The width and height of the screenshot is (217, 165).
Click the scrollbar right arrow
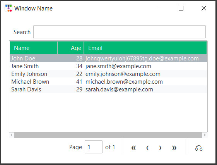point(205,135)
